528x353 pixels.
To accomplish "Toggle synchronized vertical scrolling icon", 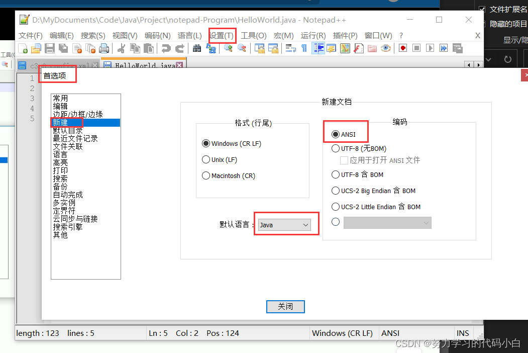I will pos(260,49).
